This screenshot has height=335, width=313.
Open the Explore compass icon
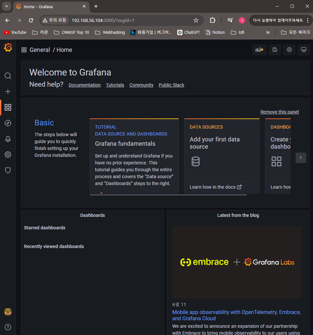(8, 123)
